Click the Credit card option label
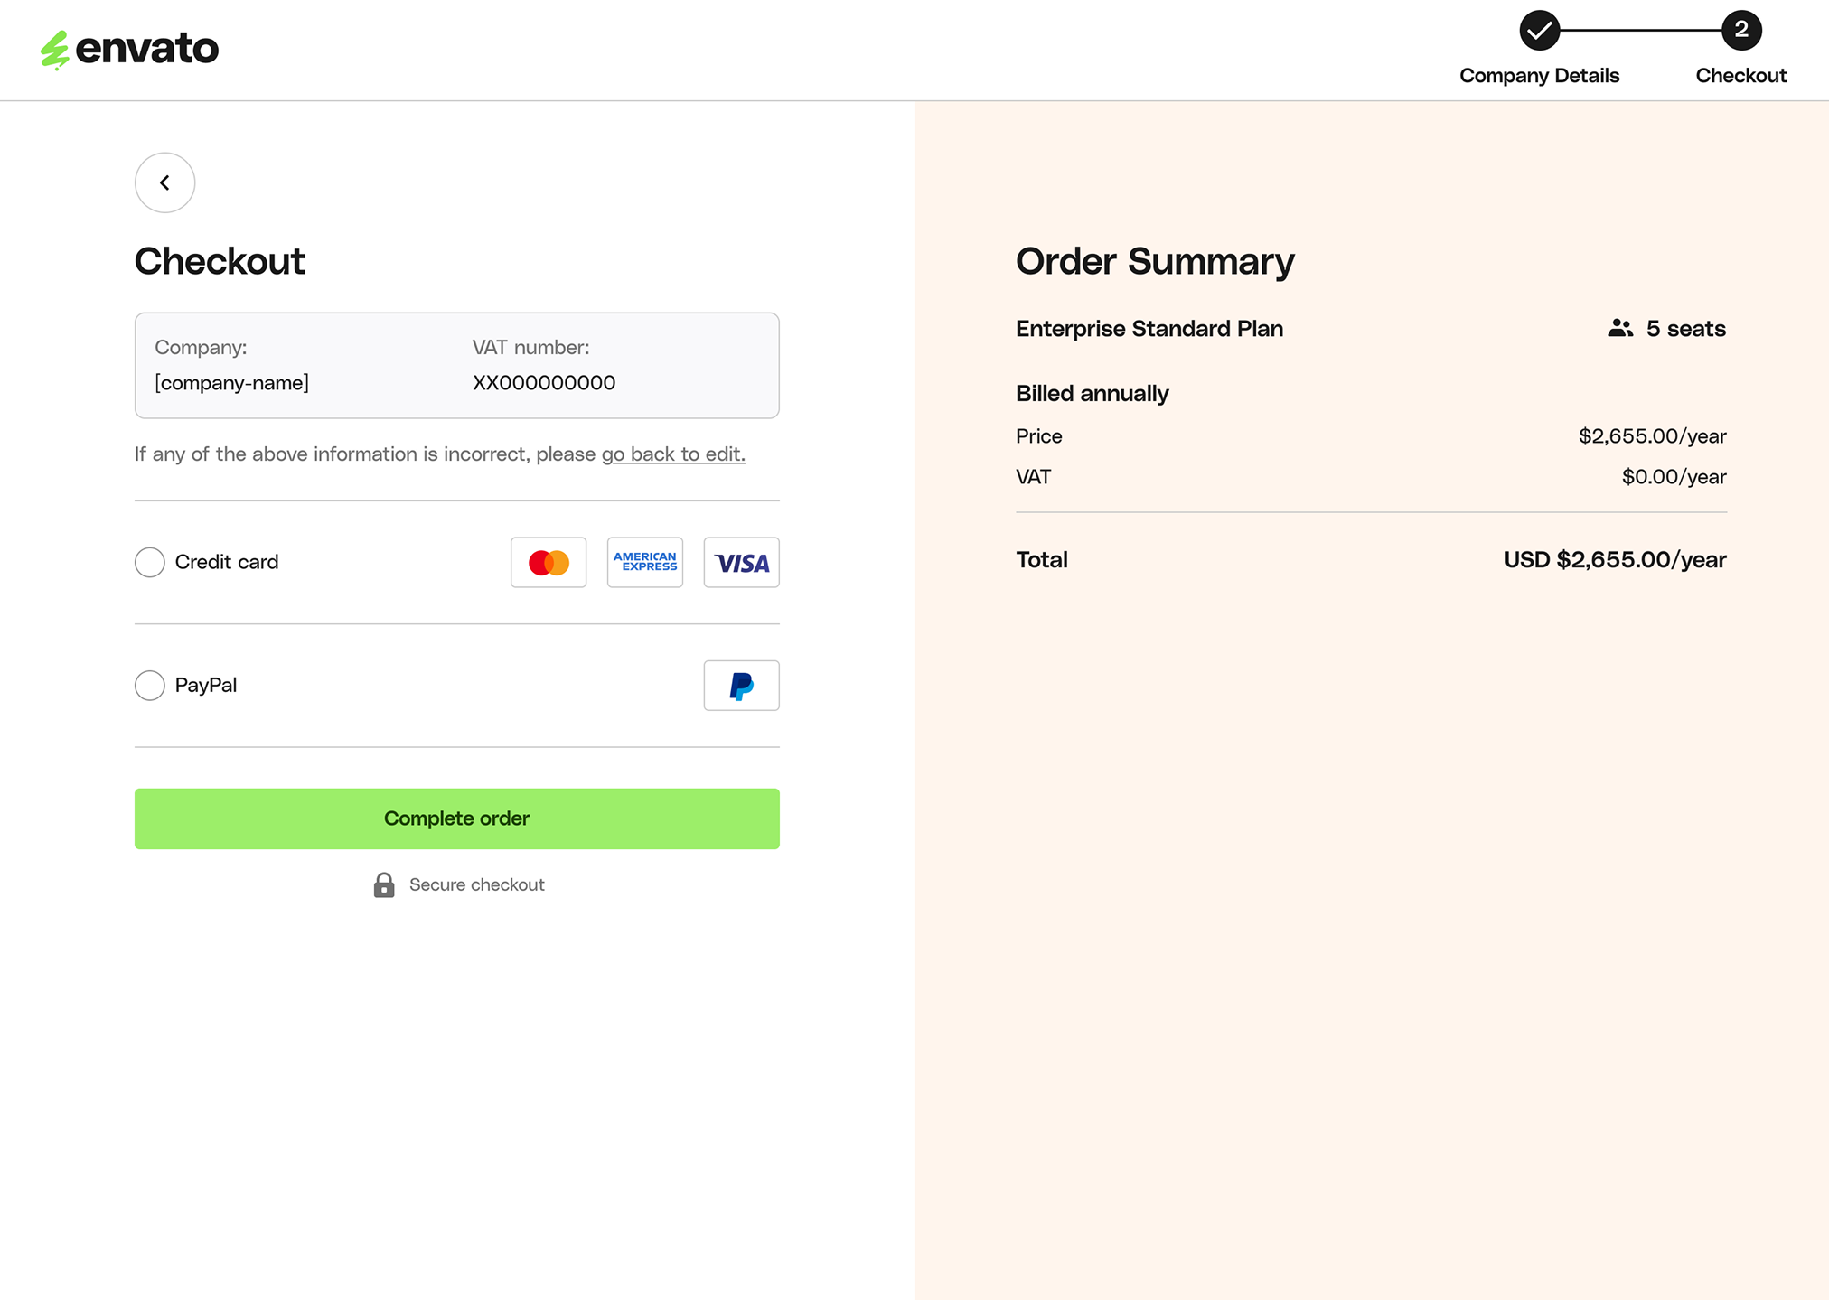1829x1300 pixels. click(x=227, y=562)
